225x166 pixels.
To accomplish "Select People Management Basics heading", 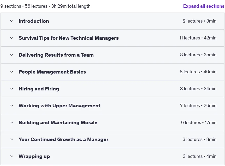I will [x=52, y=72].
